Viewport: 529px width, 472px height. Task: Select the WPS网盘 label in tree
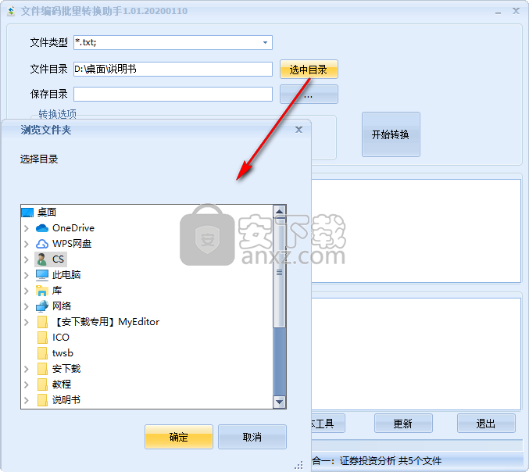pos(72,244)
